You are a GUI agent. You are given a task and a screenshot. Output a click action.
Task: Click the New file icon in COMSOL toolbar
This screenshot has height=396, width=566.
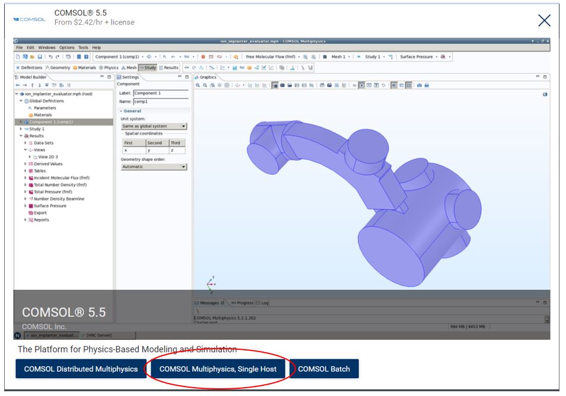tap(18, 57)
